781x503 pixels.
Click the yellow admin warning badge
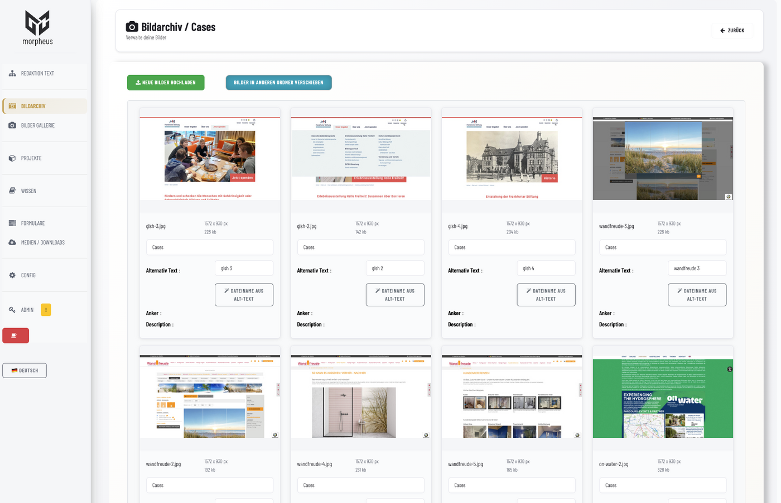pyautogui.click(x=46, y=310)
